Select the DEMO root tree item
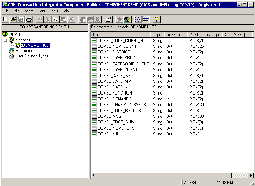 pos(15,34)
